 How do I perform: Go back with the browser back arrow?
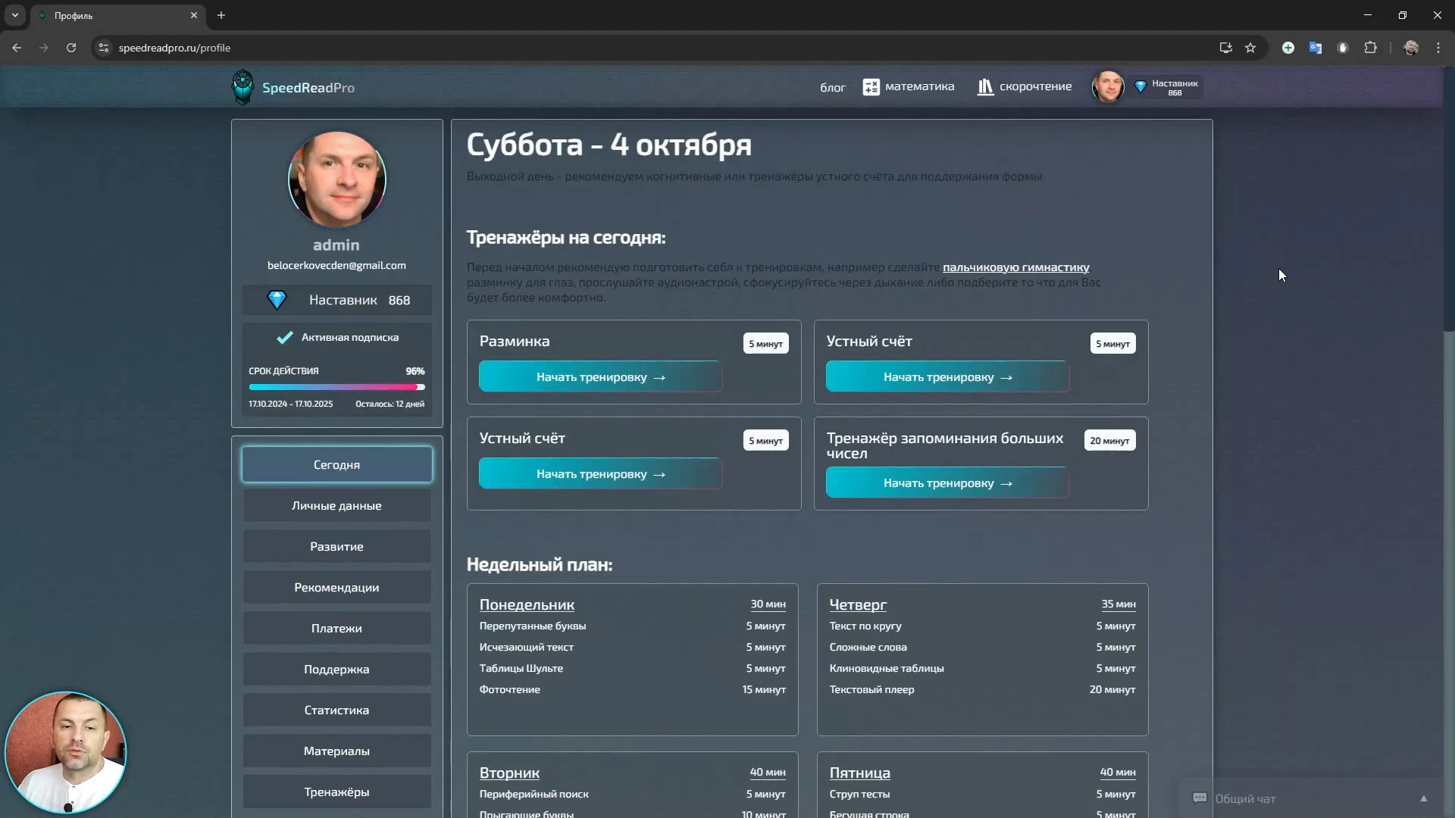[17, 48]
